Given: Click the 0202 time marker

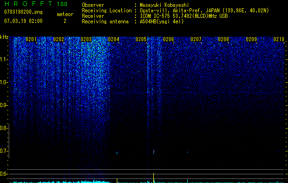Looking at the screenshot, I should (59, 39).
